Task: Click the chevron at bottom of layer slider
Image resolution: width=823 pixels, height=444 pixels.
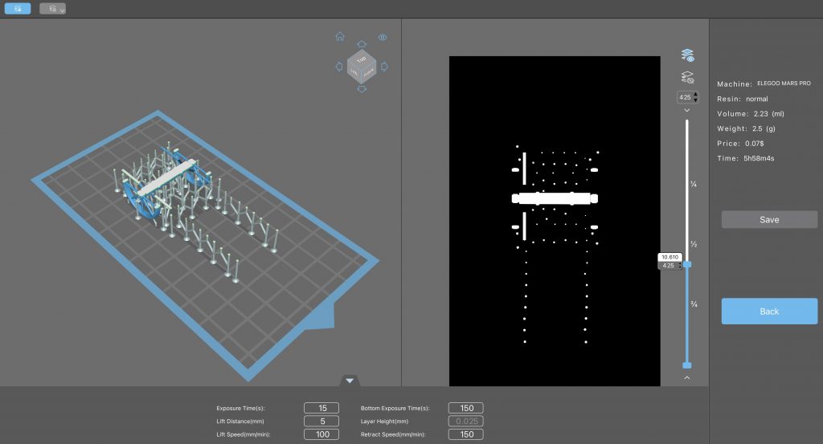Action: 687,377
